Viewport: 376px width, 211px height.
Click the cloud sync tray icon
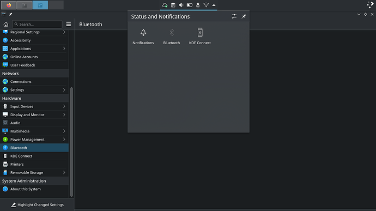point(165,5)
